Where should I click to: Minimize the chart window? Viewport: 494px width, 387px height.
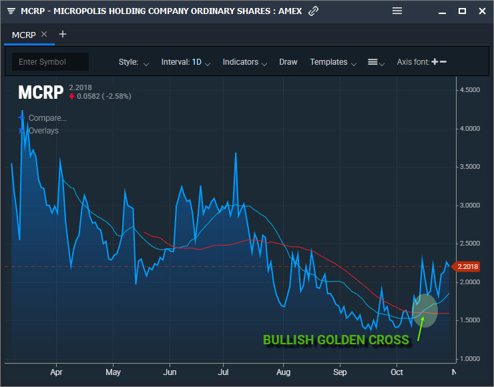coord(442,11)
